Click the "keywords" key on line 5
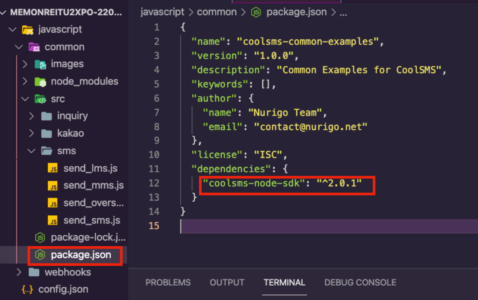Viewport: 478px width, 300px height. [220, 84]
